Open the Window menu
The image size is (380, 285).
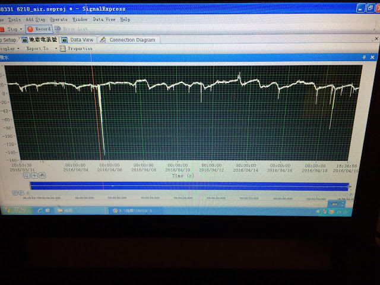[x=80, y=20]
